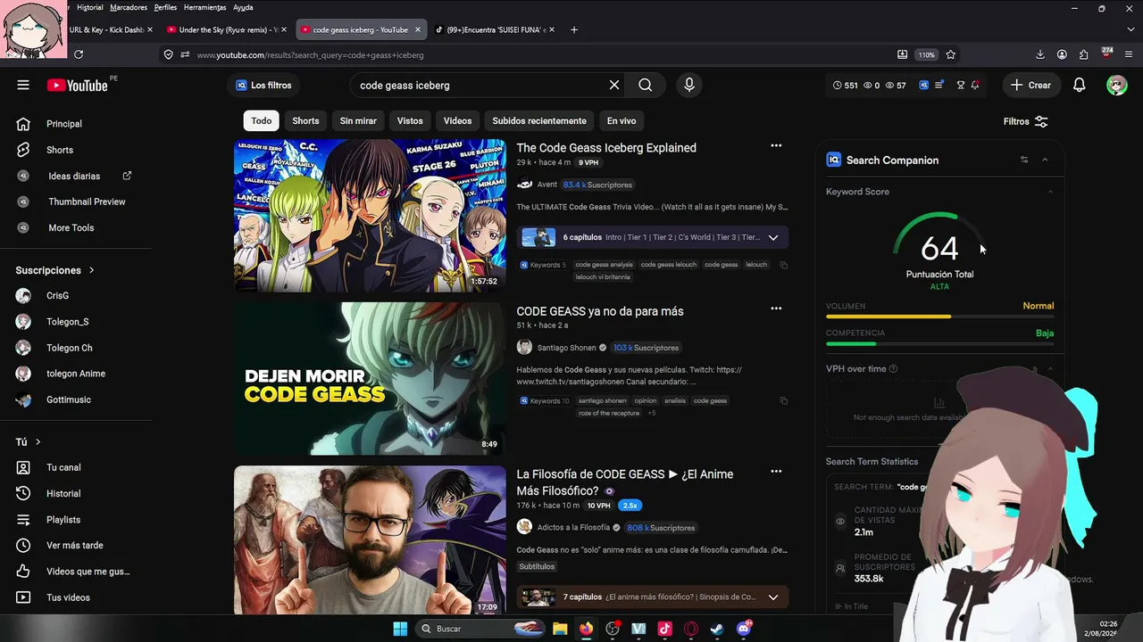Open Search Companion settings sliders icon
The height and width of the screenshot is (642, 1143).
pyautogui.click(x=1024, y=160)
